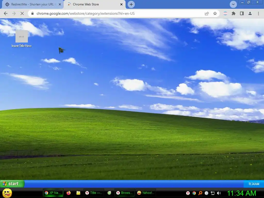264x198 pixels.
Task: View site info via the lock icon
Action: pos(32,13)
